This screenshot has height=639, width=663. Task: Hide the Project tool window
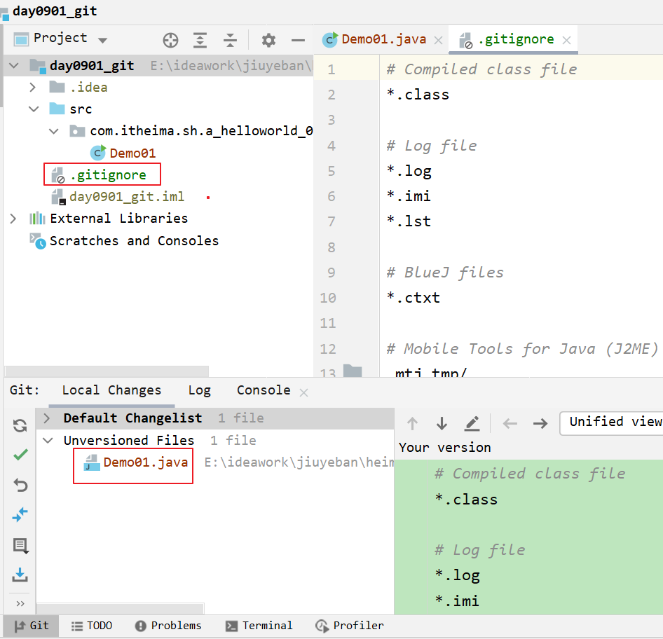[x=299, y=40]
